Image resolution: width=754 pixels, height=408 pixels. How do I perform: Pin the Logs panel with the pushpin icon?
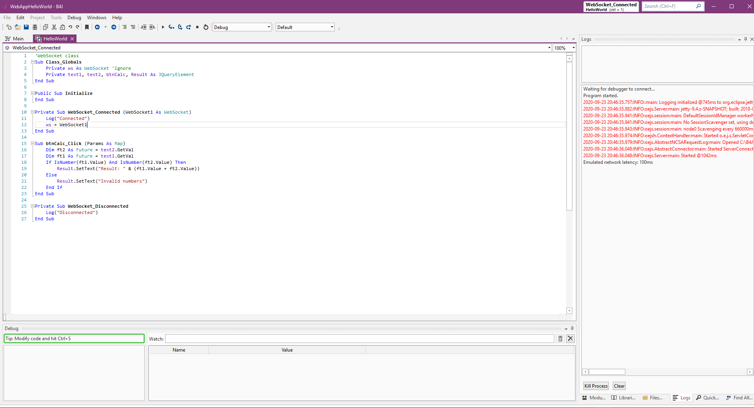746,39
